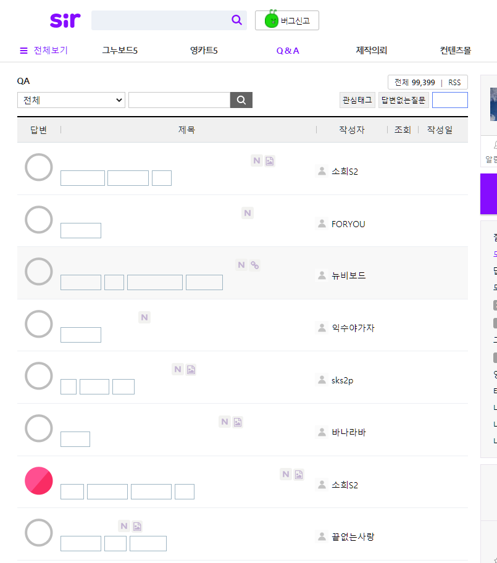497x563 pixels.
Task: Open the 컨텐츠몰 menu
Action: pos(456,50)
